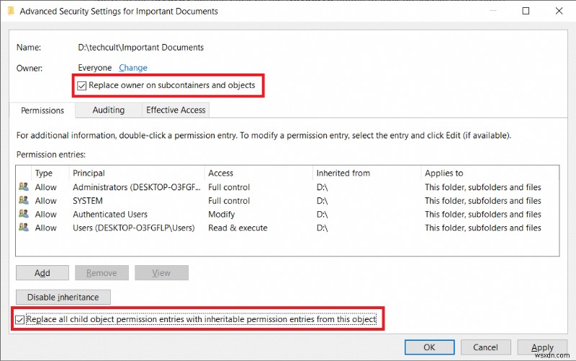
Task: Close the Advanced Security Settings window
Action: [559, 11]
